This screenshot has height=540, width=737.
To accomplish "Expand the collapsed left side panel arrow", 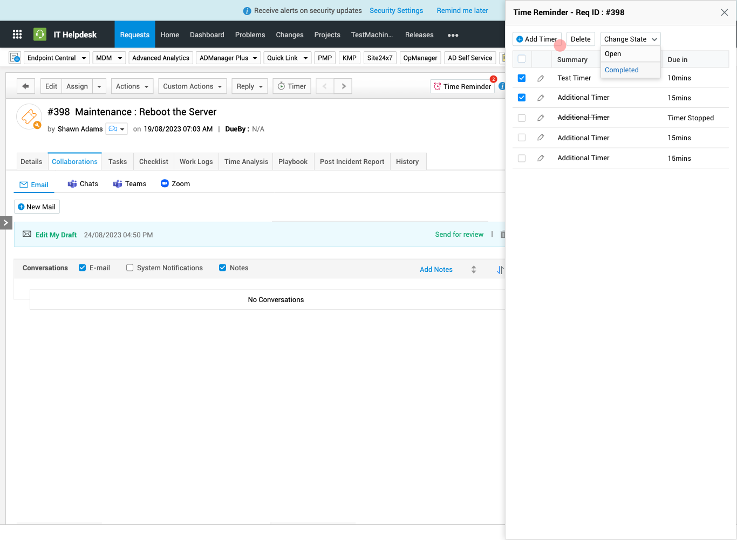I will [6, 222].
